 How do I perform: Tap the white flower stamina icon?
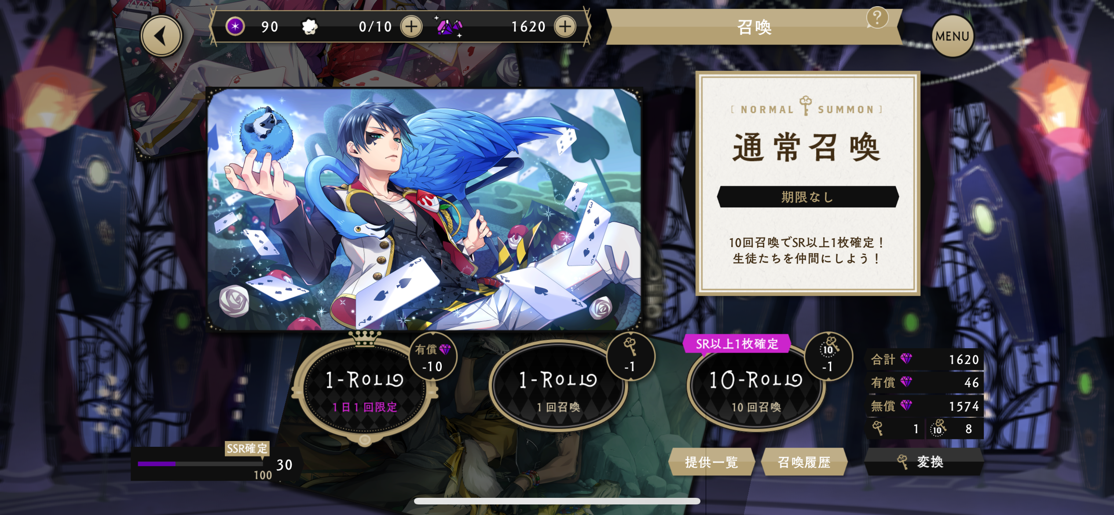point(310,27)
